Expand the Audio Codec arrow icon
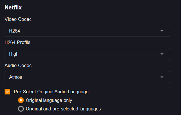The height and width of the screenshot is (115, 181). coord(162,77)
